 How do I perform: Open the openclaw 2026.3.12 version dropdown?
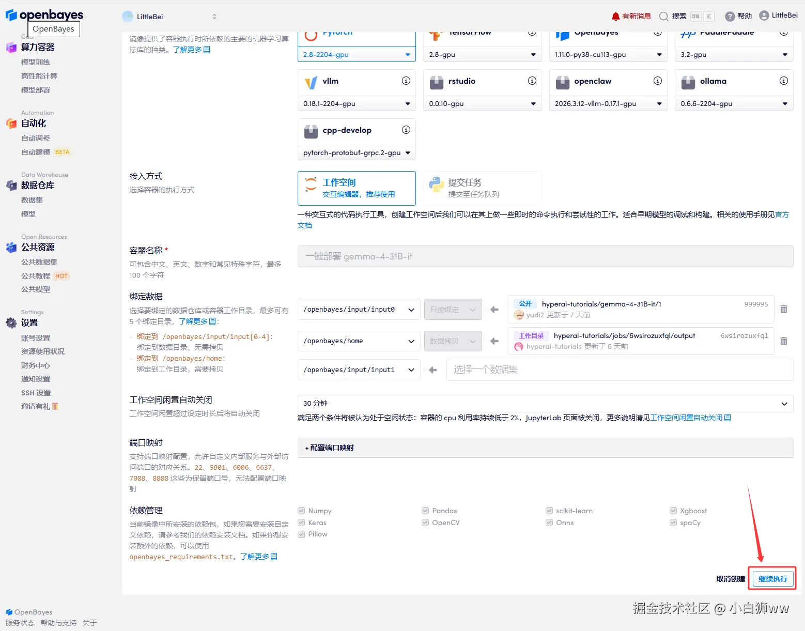(608, 103)
